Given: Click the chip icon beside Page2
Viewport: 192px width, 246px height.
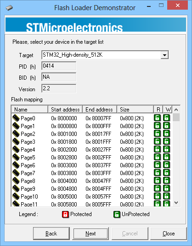Looking at the screenshot, I should (x=16, y=134).
